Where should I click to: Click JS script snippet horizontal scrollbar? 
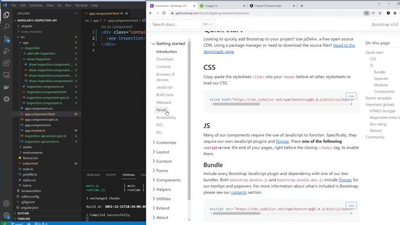tap(236, 214)
